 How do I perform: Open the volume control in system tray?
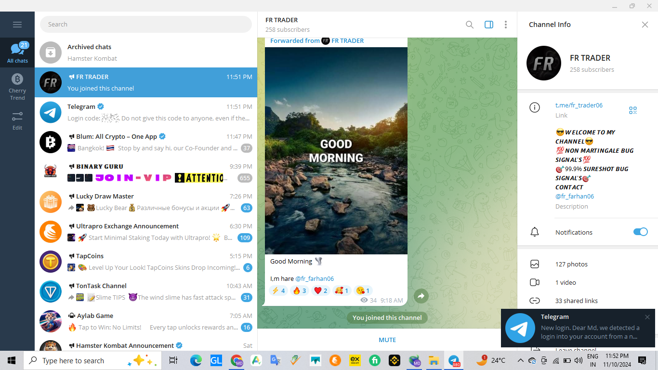(x=579, y=360)
